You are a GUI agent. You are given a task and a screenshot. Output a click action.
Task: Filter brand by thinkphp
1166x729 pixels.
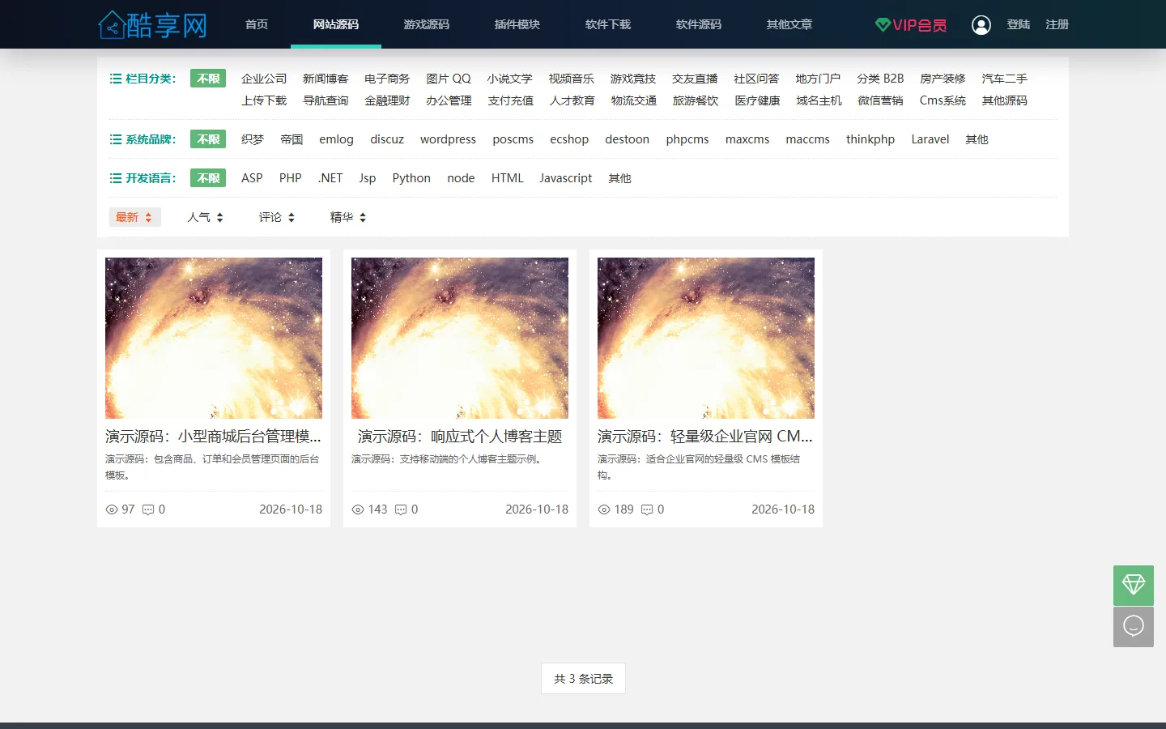[870, 139]
